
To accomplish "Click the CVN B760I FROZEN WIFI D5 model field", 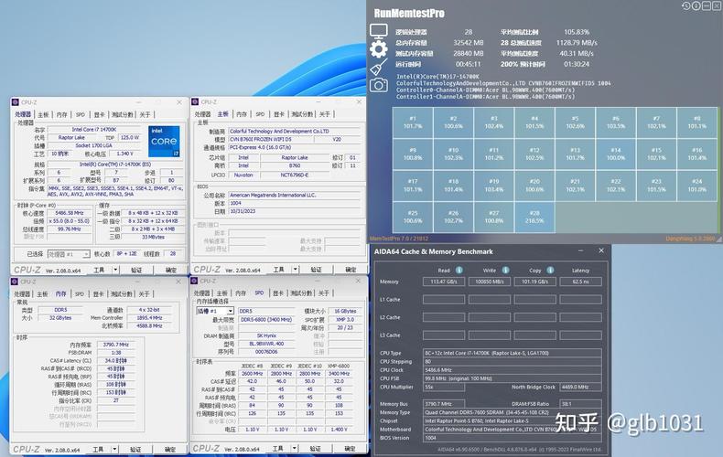I will 271,139.
